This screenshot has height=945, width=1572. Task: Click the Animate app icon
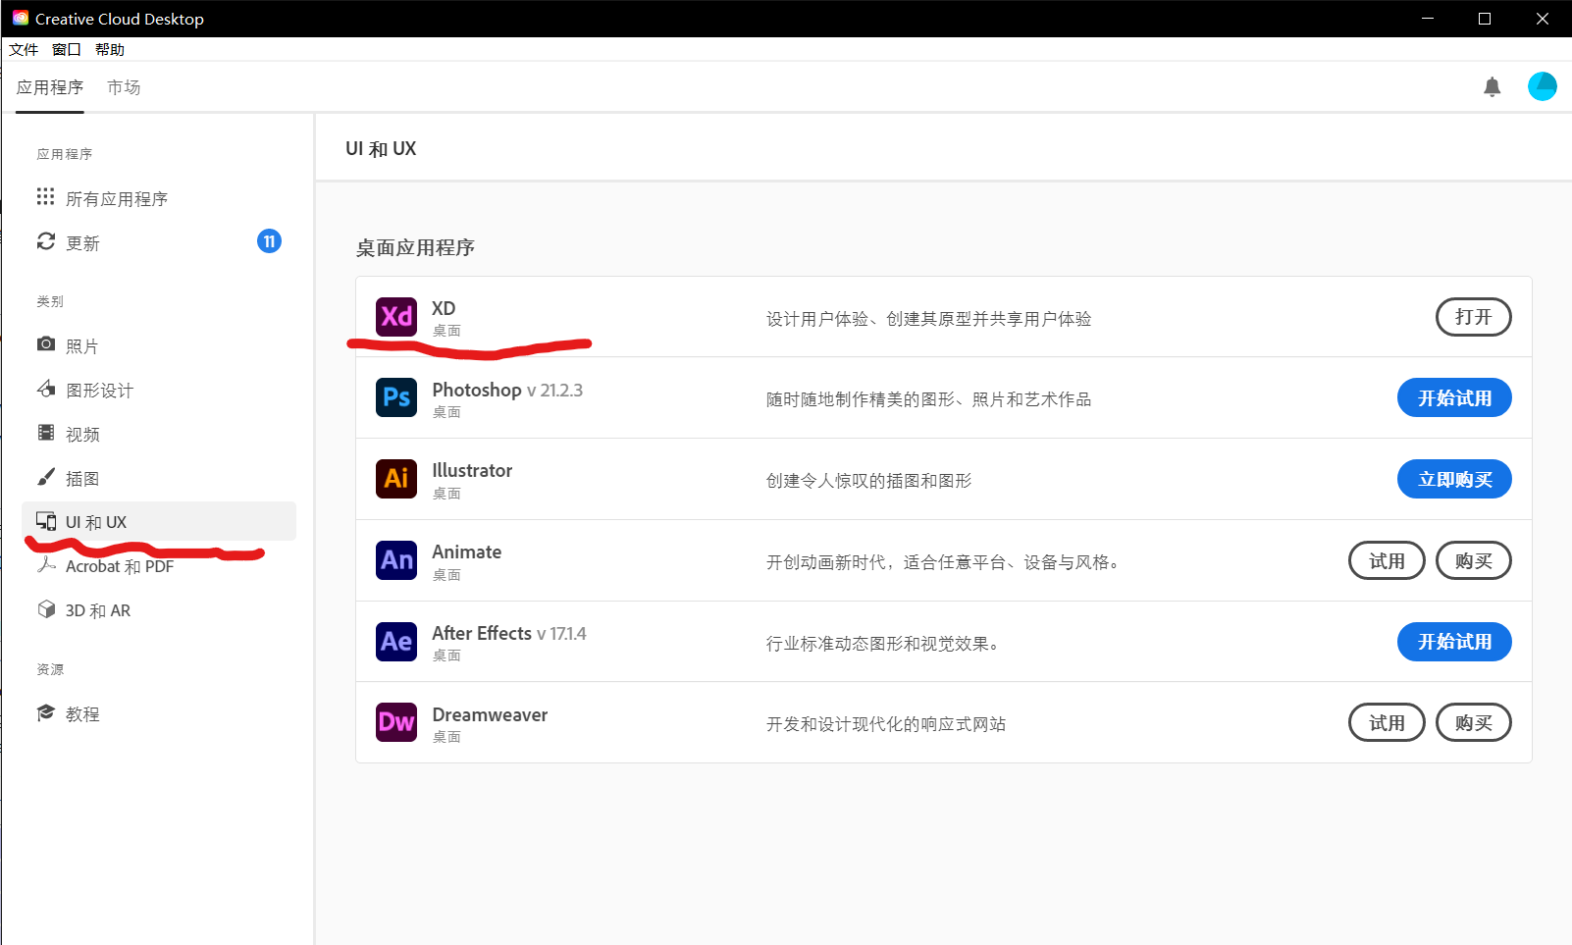tap(396, 560)
